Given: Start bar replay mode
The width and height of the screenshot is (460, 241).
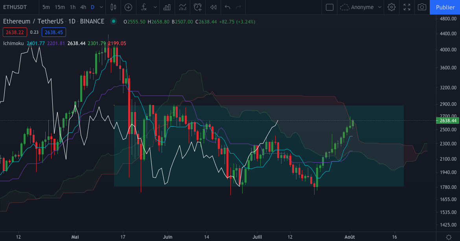Looking at the screenshot, I should click(x=213, y=7).
